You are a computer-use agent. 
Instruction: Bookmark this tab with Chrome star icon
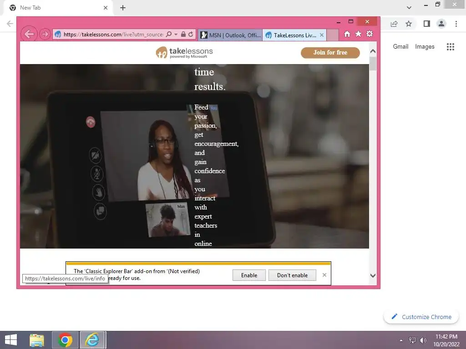tap(409, 24)
